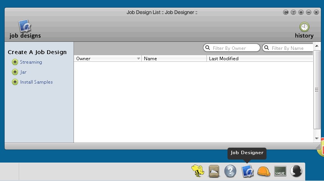The width and height of the screenshot is (324, 181).
Task: Click the vertical scrollbar thumb
Action: (317, 90)
